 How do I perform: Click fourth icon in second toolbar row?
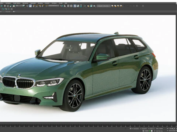pos(11,9)
